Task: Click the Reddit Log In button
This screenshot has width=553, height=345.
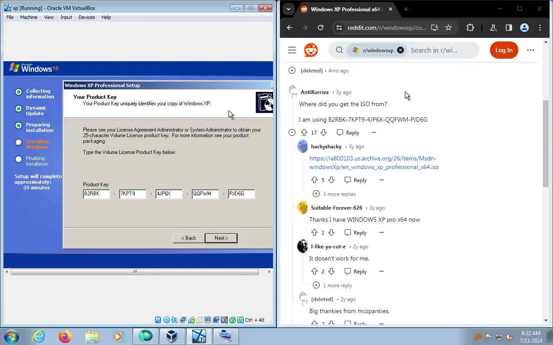Action: click(504, 50)
